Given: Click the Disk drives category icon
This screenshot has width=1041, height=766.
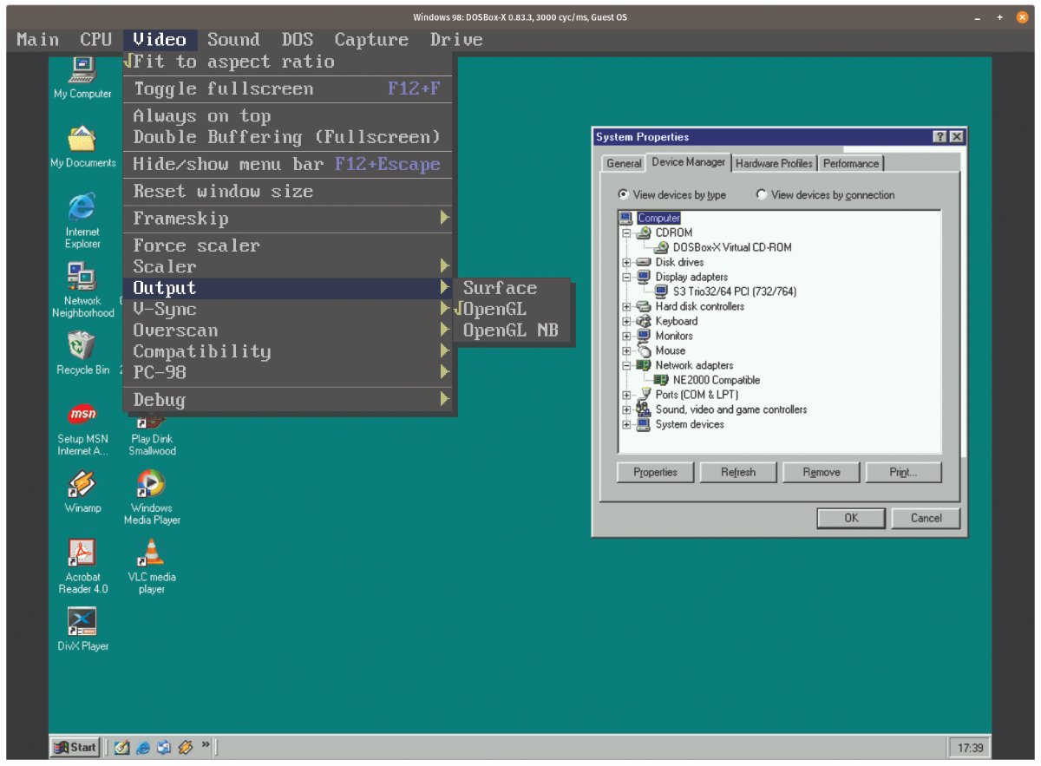Looking at the screenshot, I should 644,262.
